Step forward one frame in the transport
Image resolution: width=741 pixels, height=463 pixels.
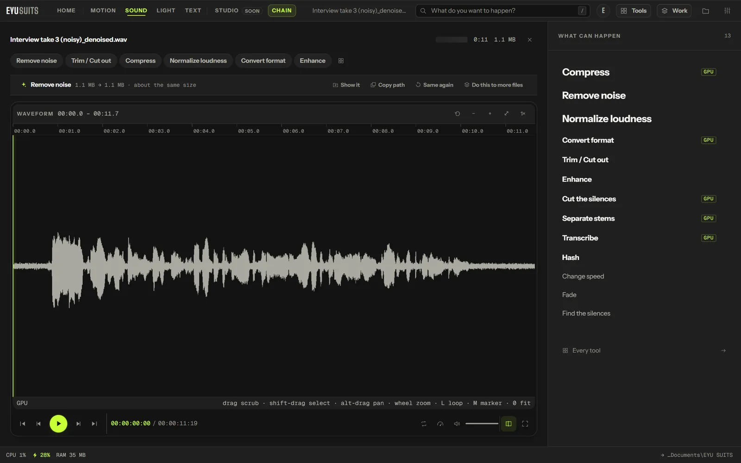point(78,424)
